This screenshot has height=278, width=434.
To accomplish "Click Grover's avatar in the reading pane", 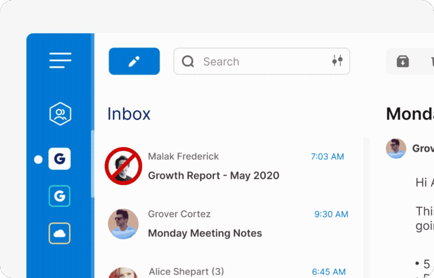I will (395, 149).
